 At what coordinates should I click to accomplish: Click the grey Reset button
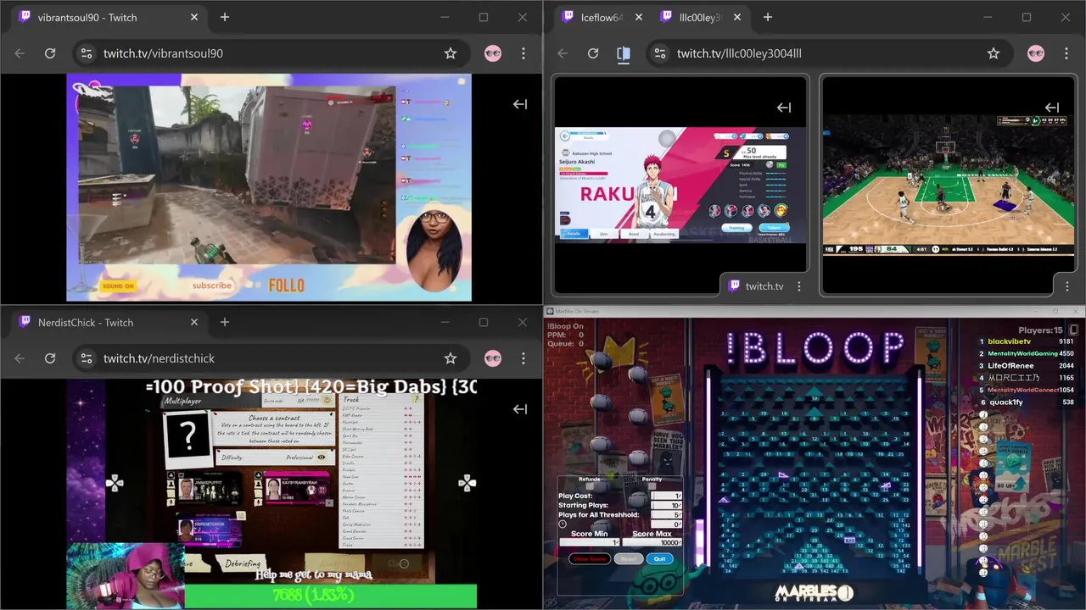[x=629, y=559]
